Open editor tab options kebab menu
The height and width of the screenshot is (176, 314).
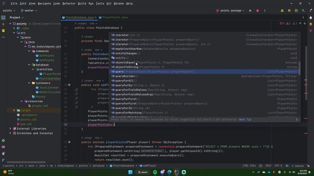[x=303, y=18]
